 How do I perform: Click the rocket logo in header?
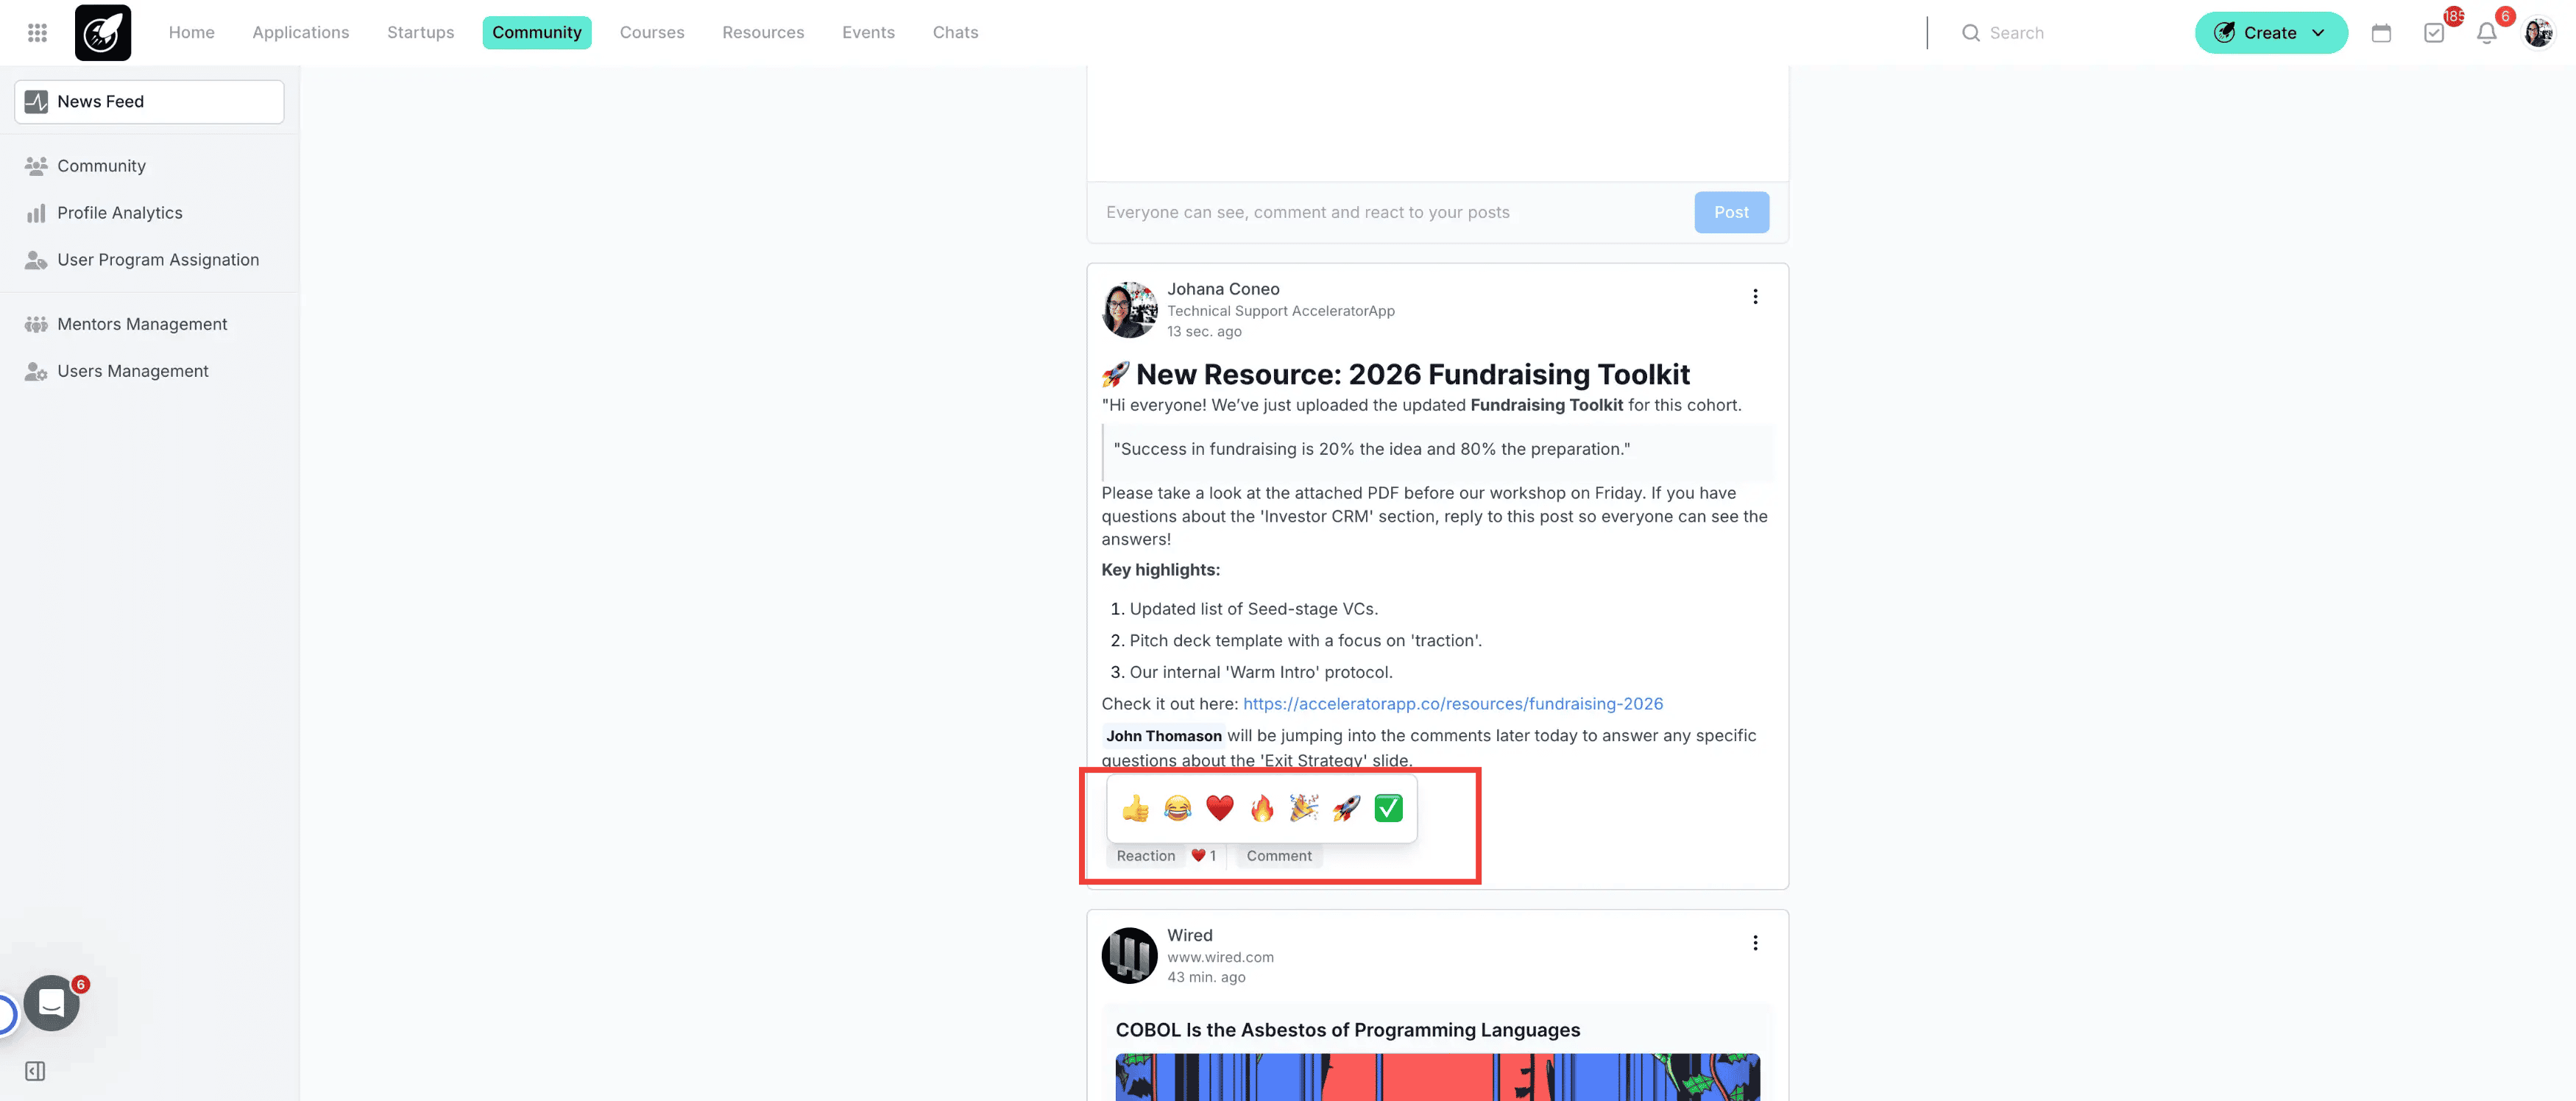103,33
